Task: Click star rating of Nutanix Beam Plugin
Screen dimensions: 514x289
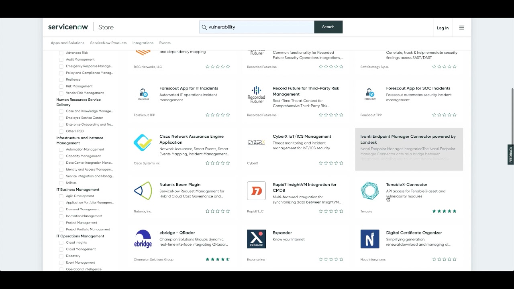Action: pyautogui.click(x=218, y=211)
